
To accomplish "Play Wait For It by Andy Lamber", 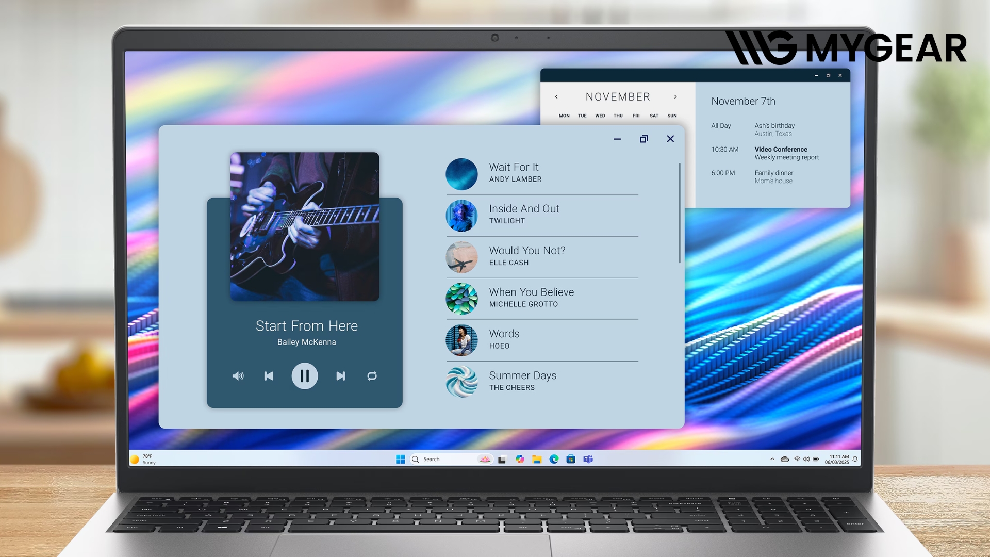I will [542, 174].
